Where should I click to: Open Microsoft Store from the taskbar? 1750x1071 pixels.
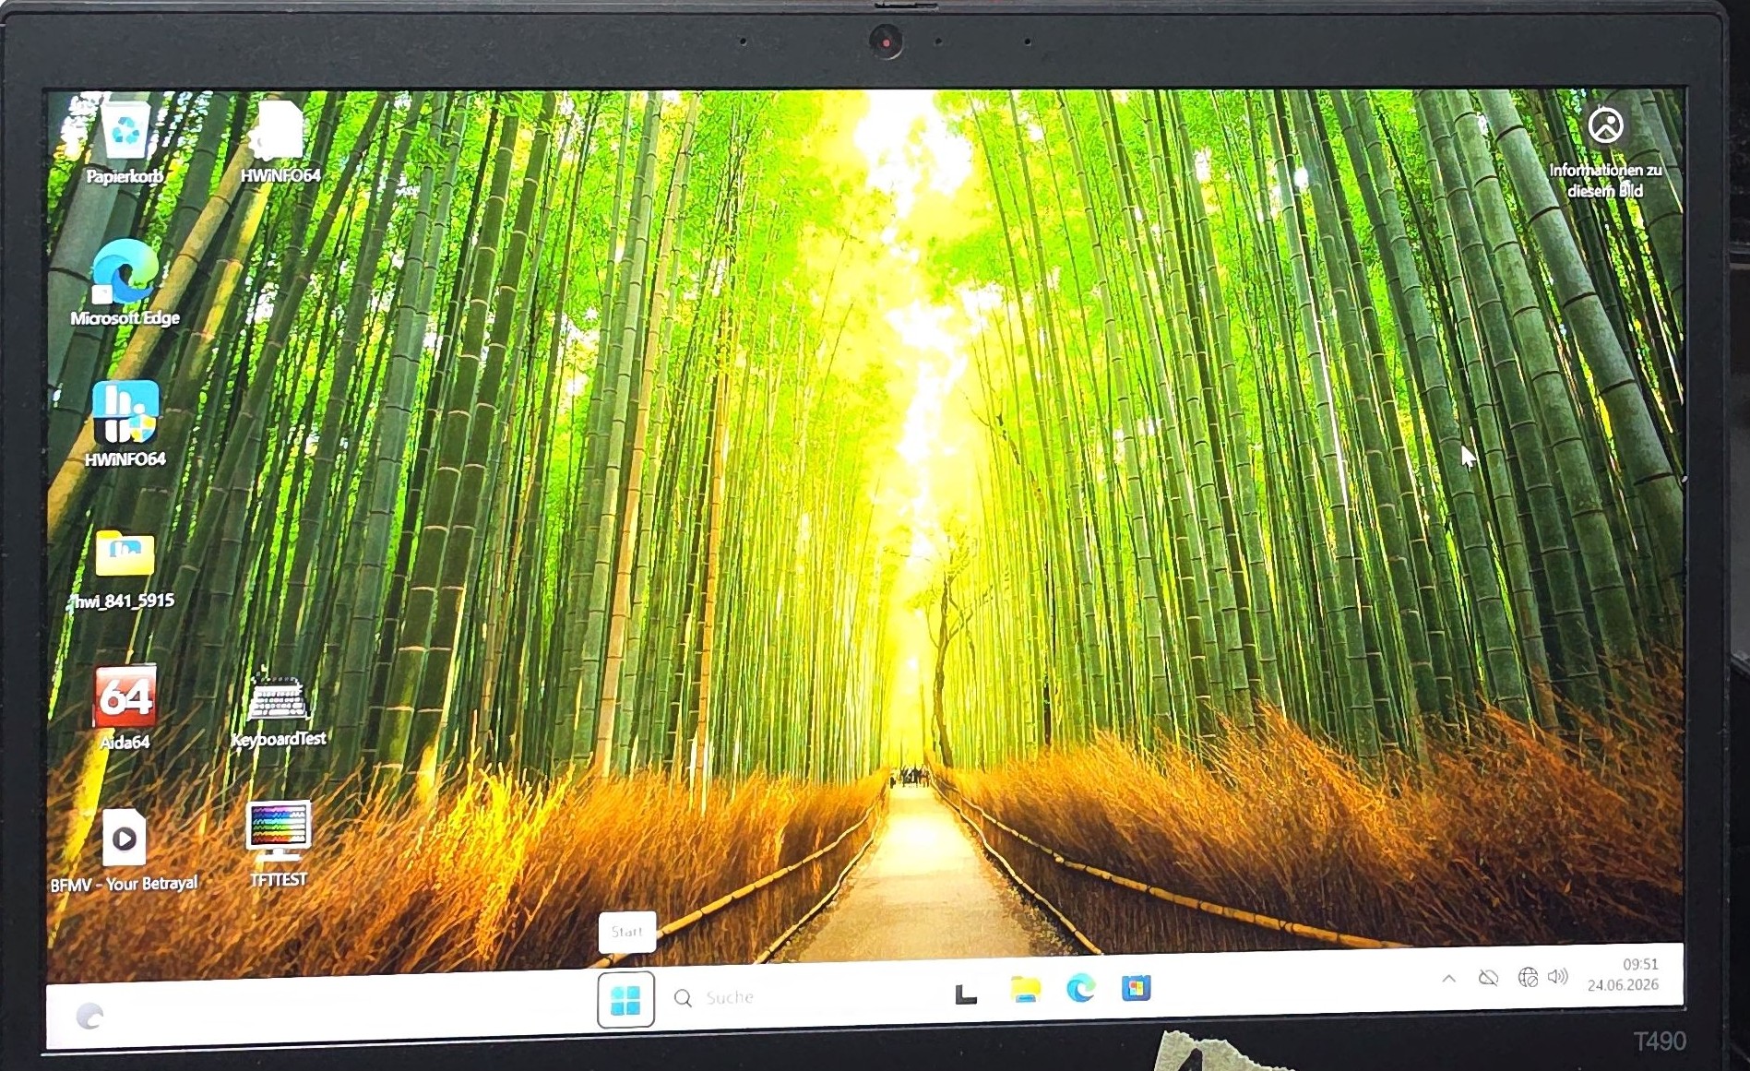(x=1136, y=988)
